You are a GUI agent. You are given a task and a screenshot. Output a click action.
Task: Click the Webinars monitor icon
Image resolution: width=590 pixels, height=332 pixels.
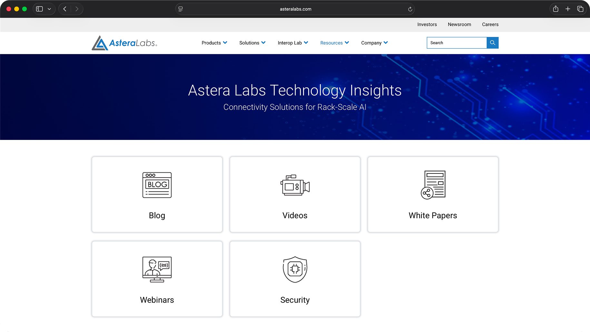pos(157,269)
